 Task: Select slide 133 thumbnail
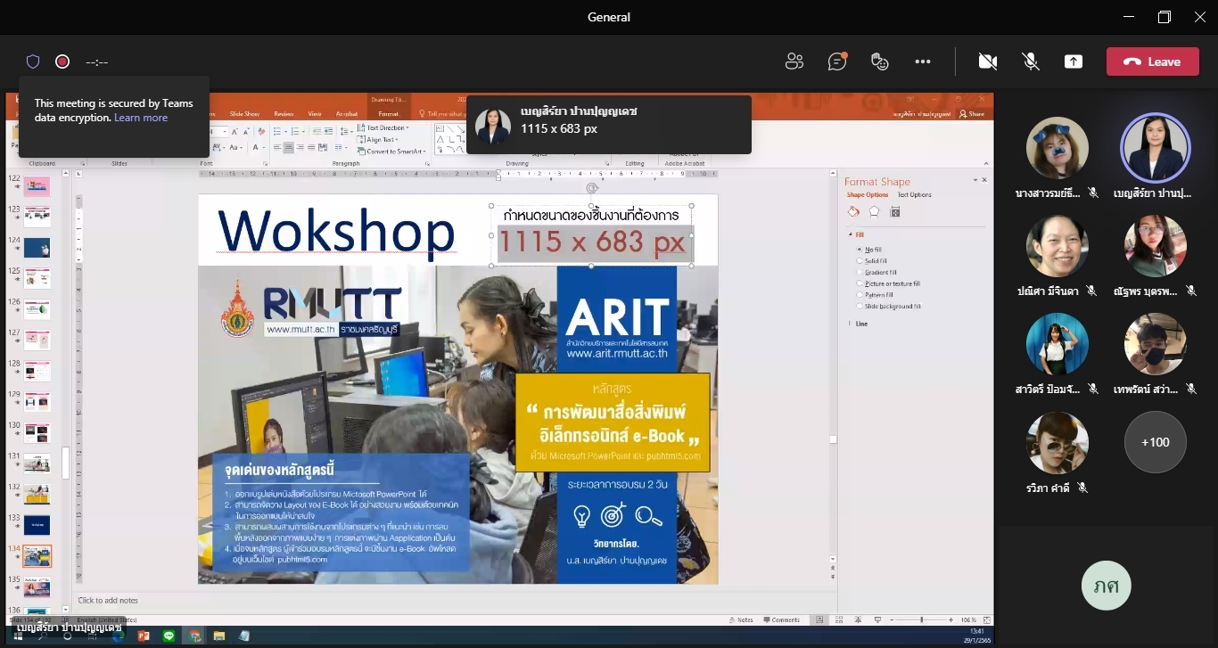click(37, 524)
